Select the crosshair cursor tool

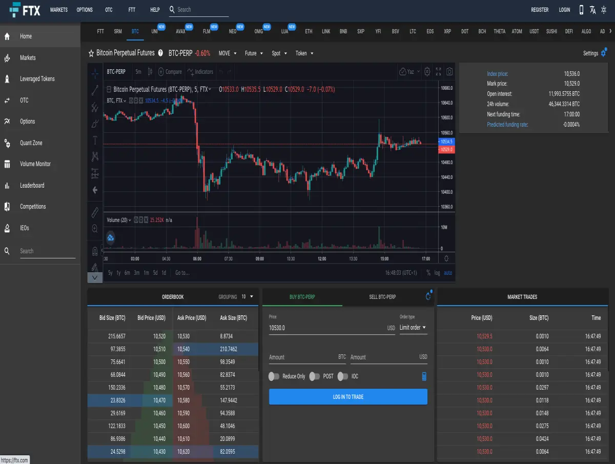pyautogui.click(x=95, y=73)
